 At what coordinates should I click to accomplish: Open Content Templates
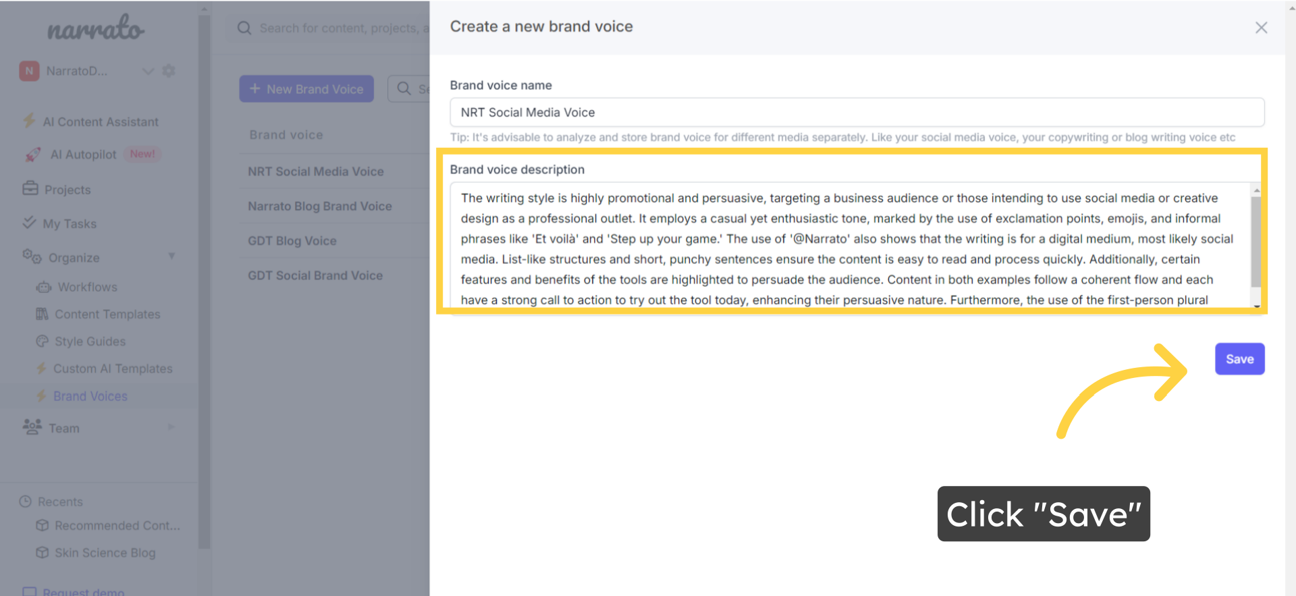[x=107, y=315]
